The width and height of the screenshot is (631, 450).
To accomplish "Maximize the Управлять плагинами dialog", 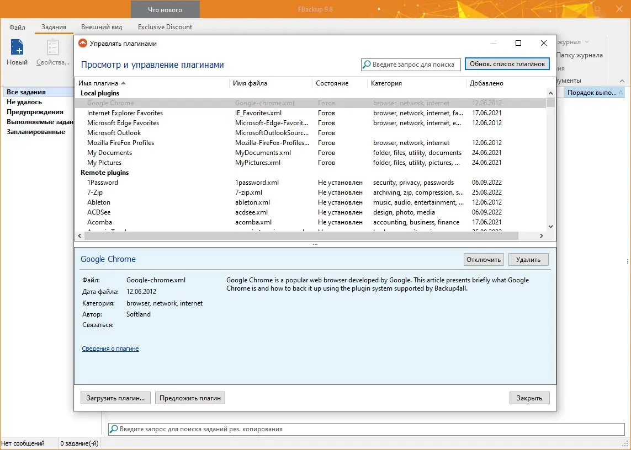I will tap(518, 43).
